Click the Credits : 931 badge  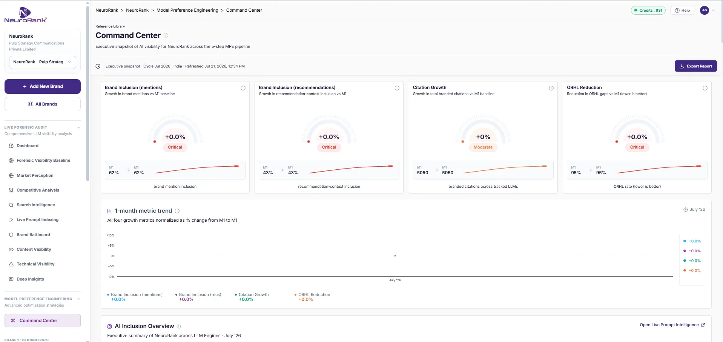648,11
